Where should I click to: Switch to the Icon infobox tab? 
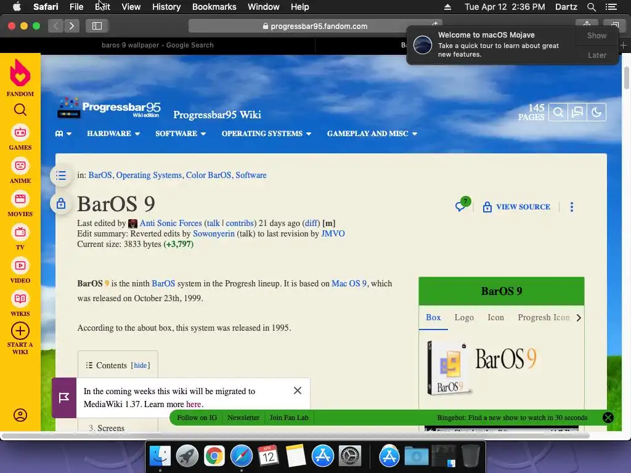(495, 317)
